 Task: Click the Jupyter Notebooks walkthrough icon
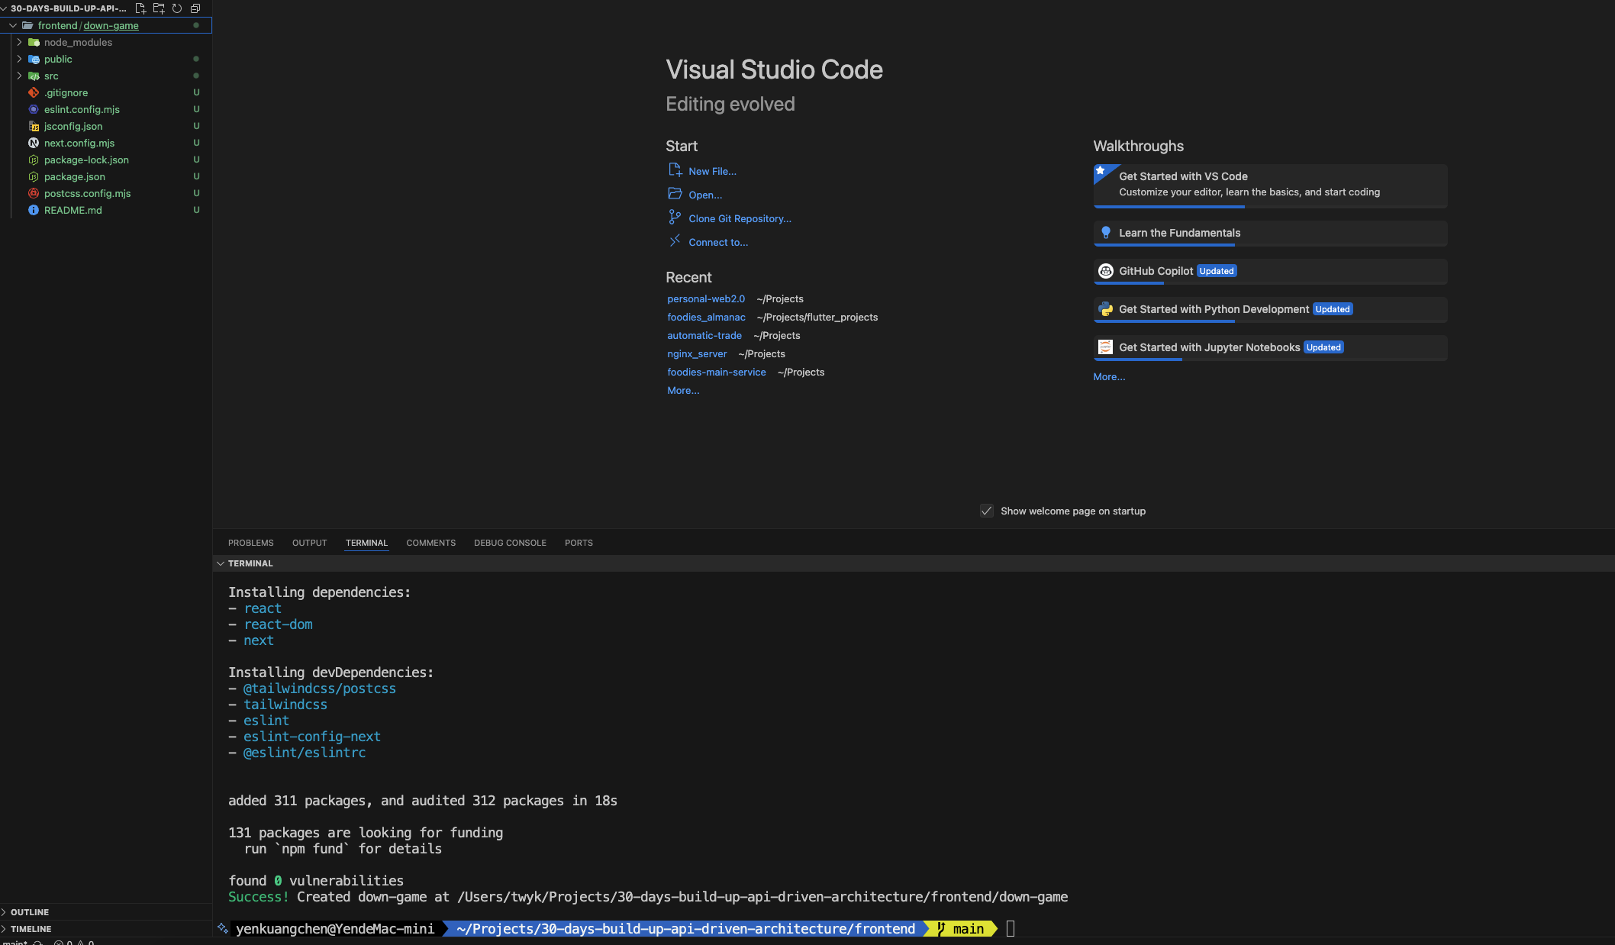(x=1105, y=347)
